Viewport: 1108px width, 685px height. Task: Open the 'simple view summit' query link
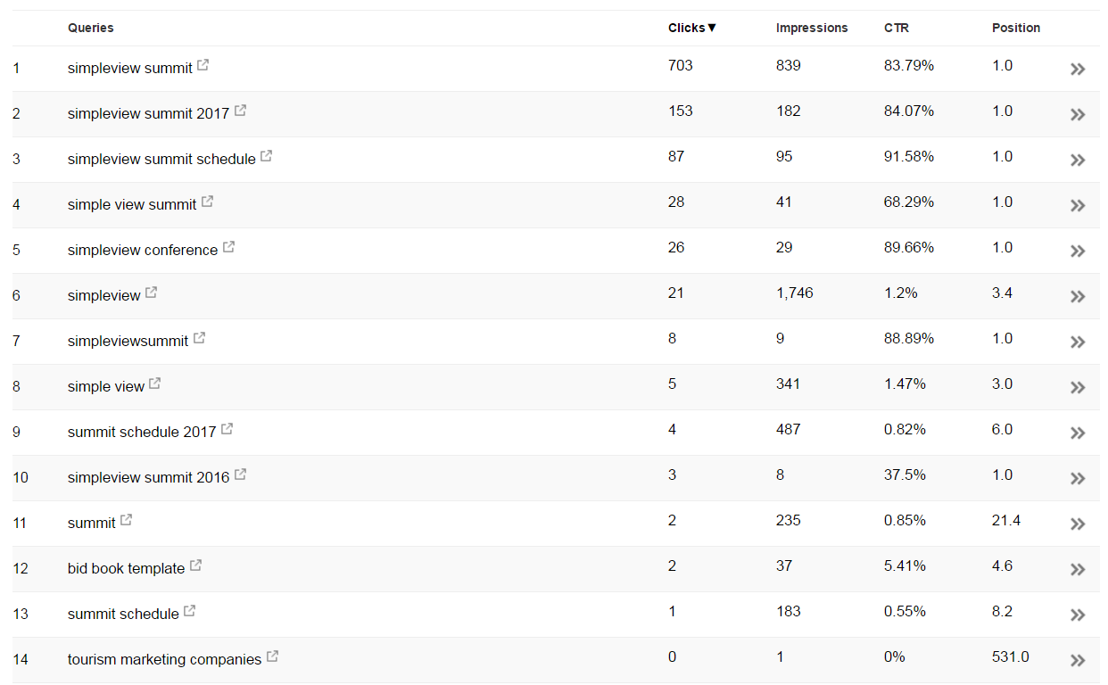(132, 204)
